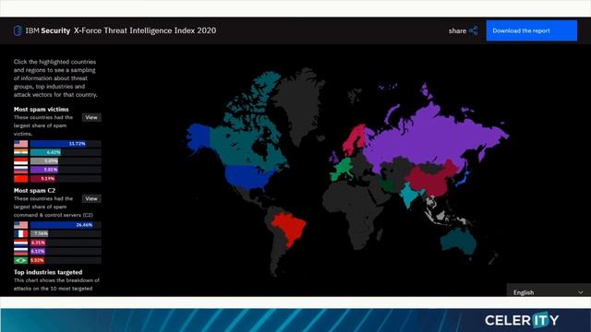Click the blue 11.72% spam victims bar
This screenshot has width=591, height=332.
[x=58, y=144]
